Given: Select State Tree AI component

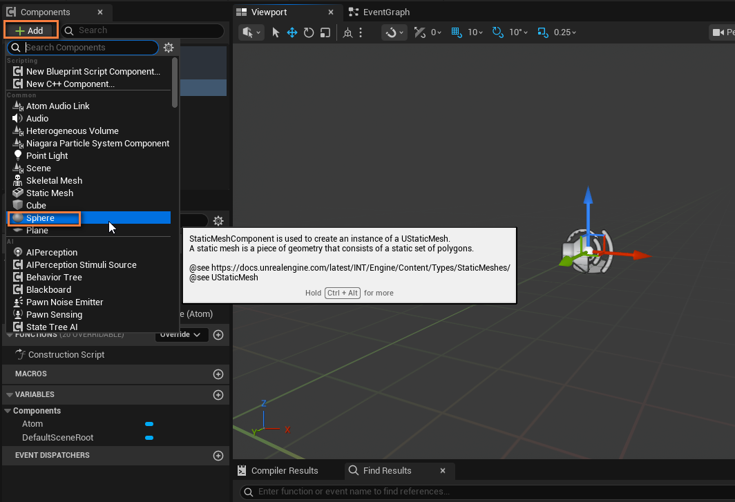Looking at the screenshot, I should [x=88, y=327].
